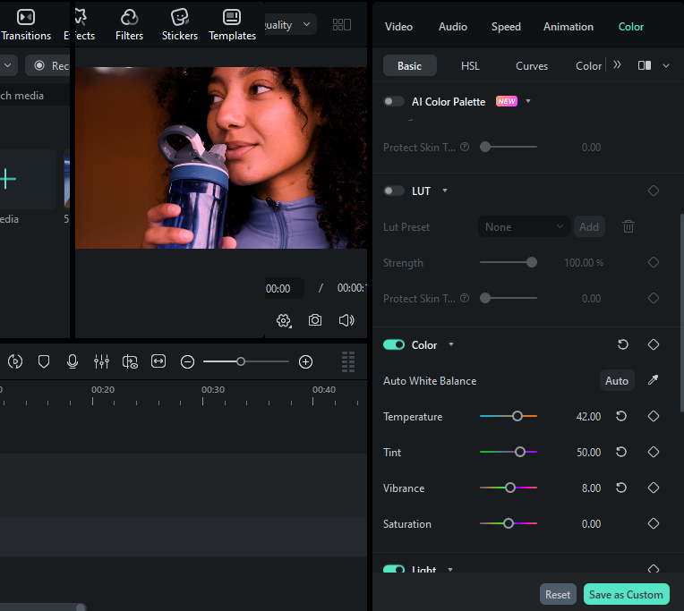The height and width of the screenshot is (611, 684).
Task: Open the Curves sub-tab
Action: 532,66
